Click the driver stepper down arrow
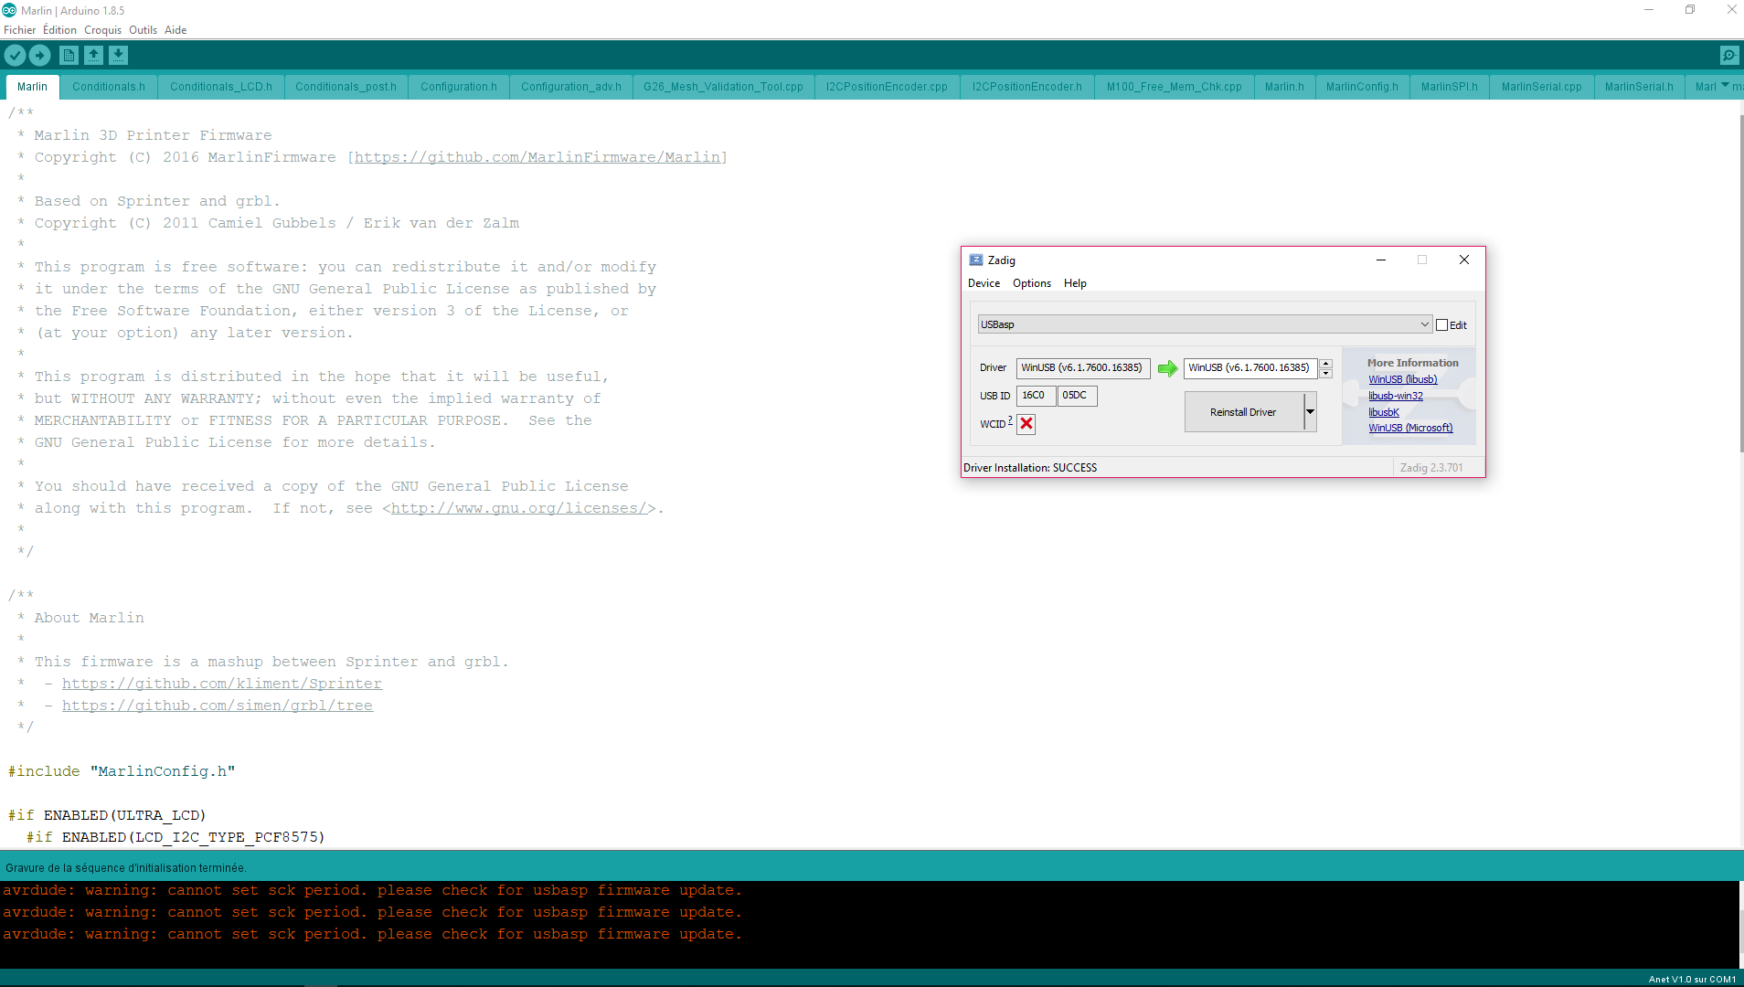The image size is (1744, 987). tap(1325, 373)
